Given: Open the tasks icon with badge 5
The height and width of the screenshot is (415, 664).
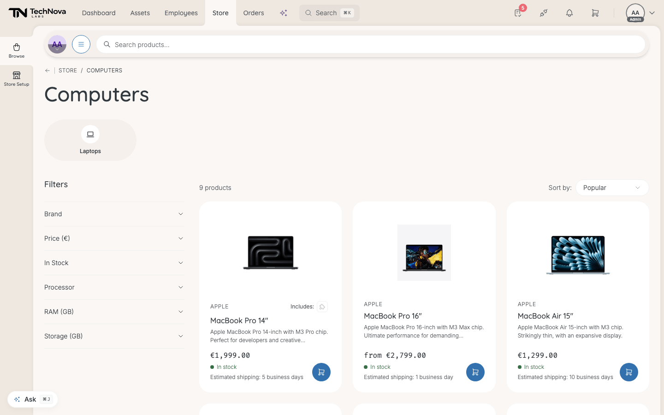Looking at the screenshot, I should point(518,13).
